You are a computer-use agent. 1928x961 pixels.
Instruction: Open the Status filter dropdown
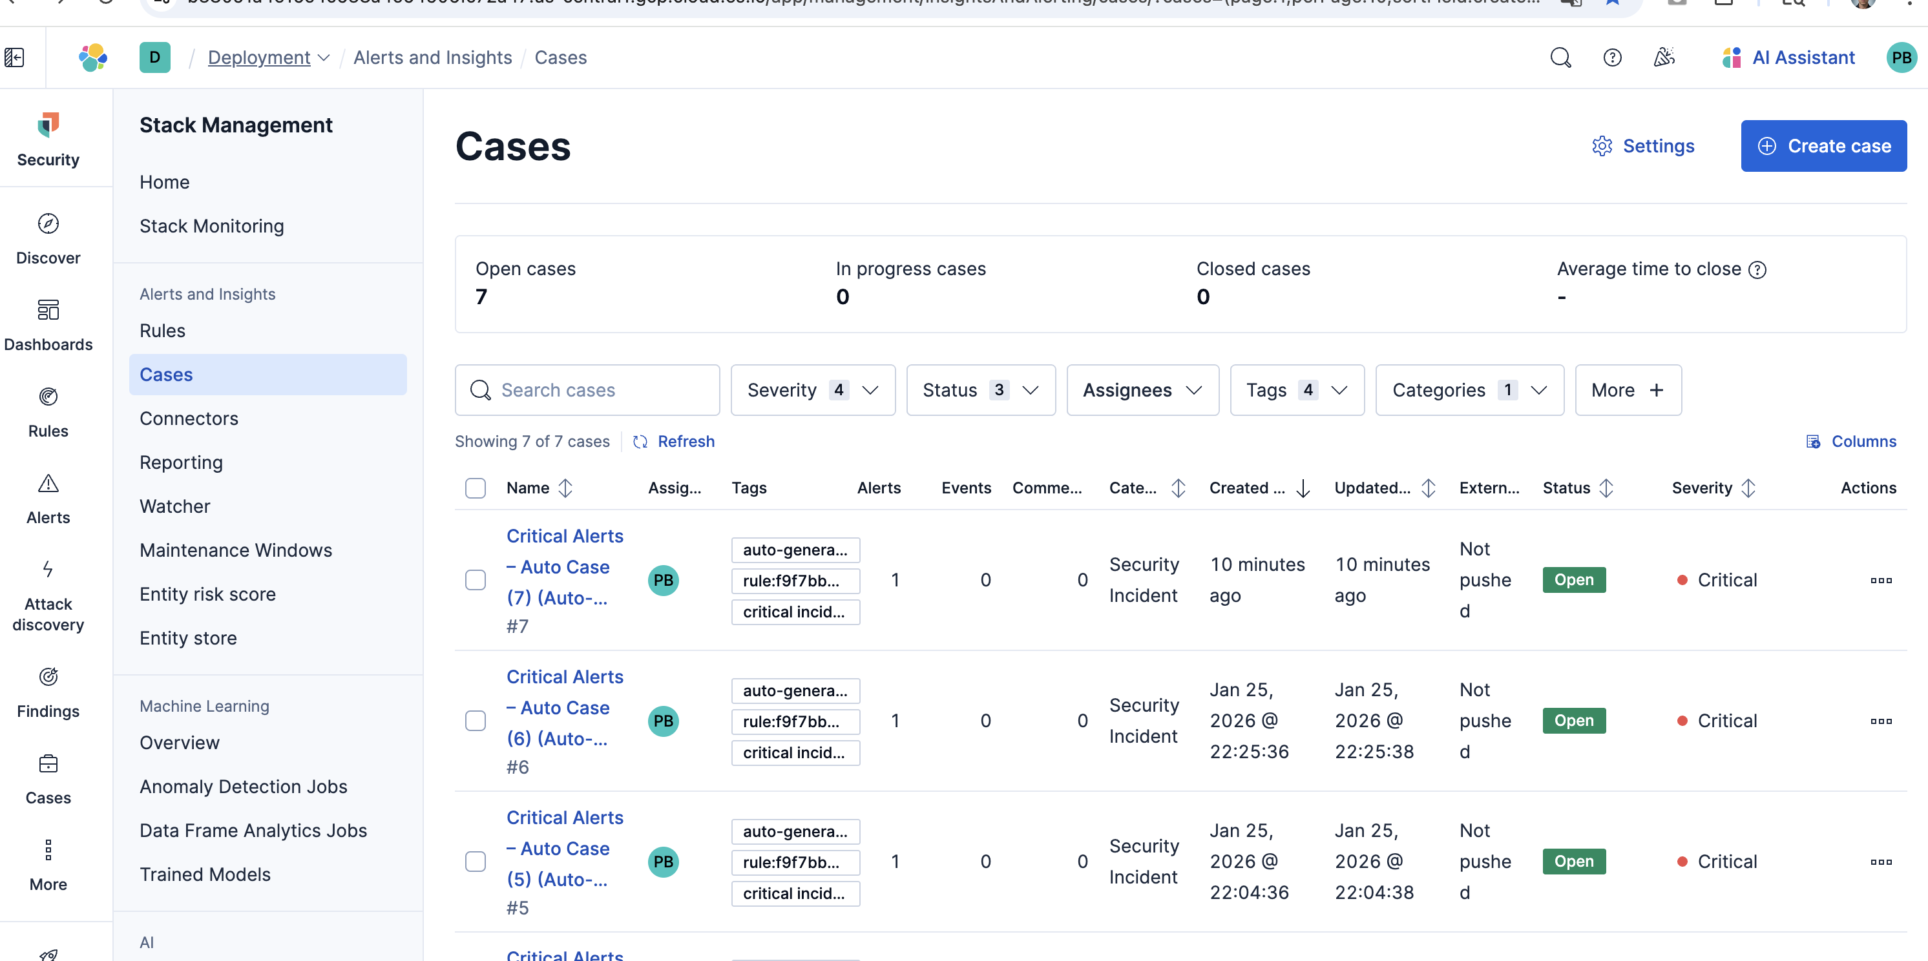coord(980,389)
